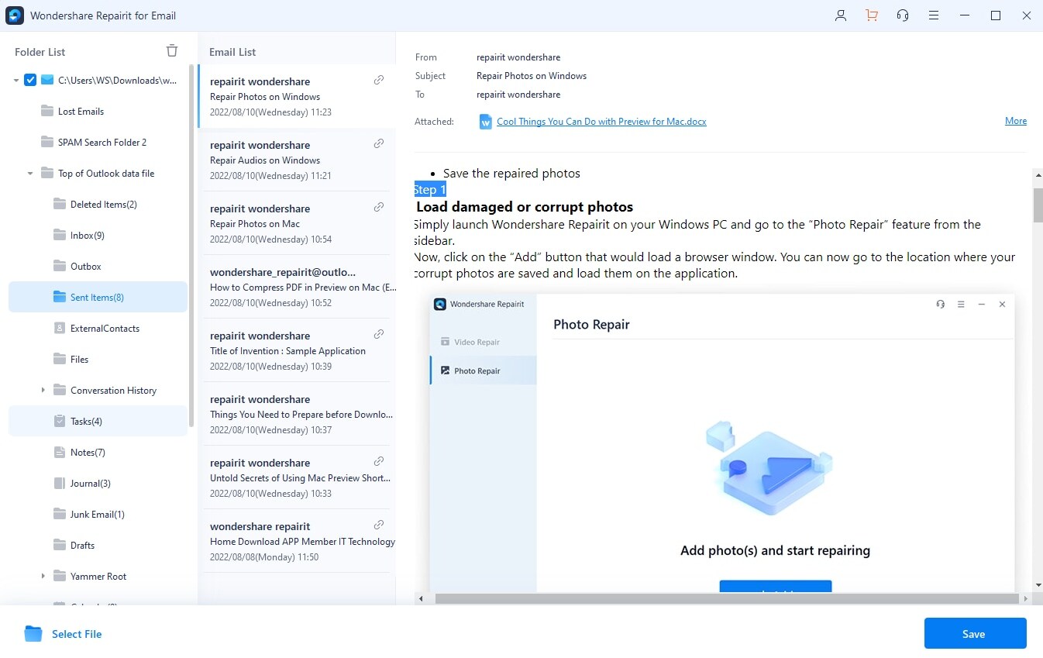
Task: Select the Repair Photos on Mac email
Action: (294, 223)
